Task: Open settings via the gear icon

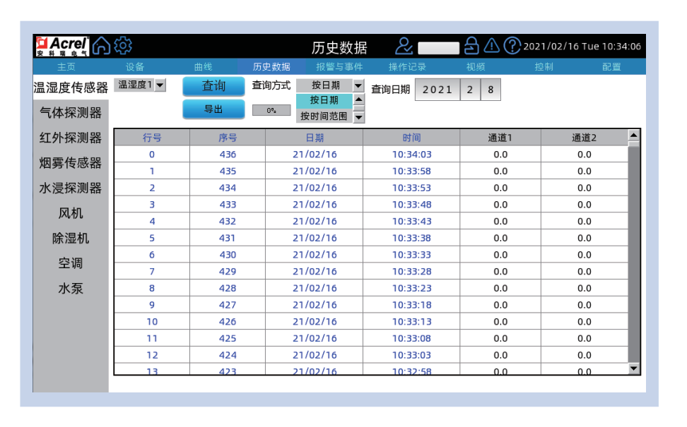Action: [x=123, y=47]
